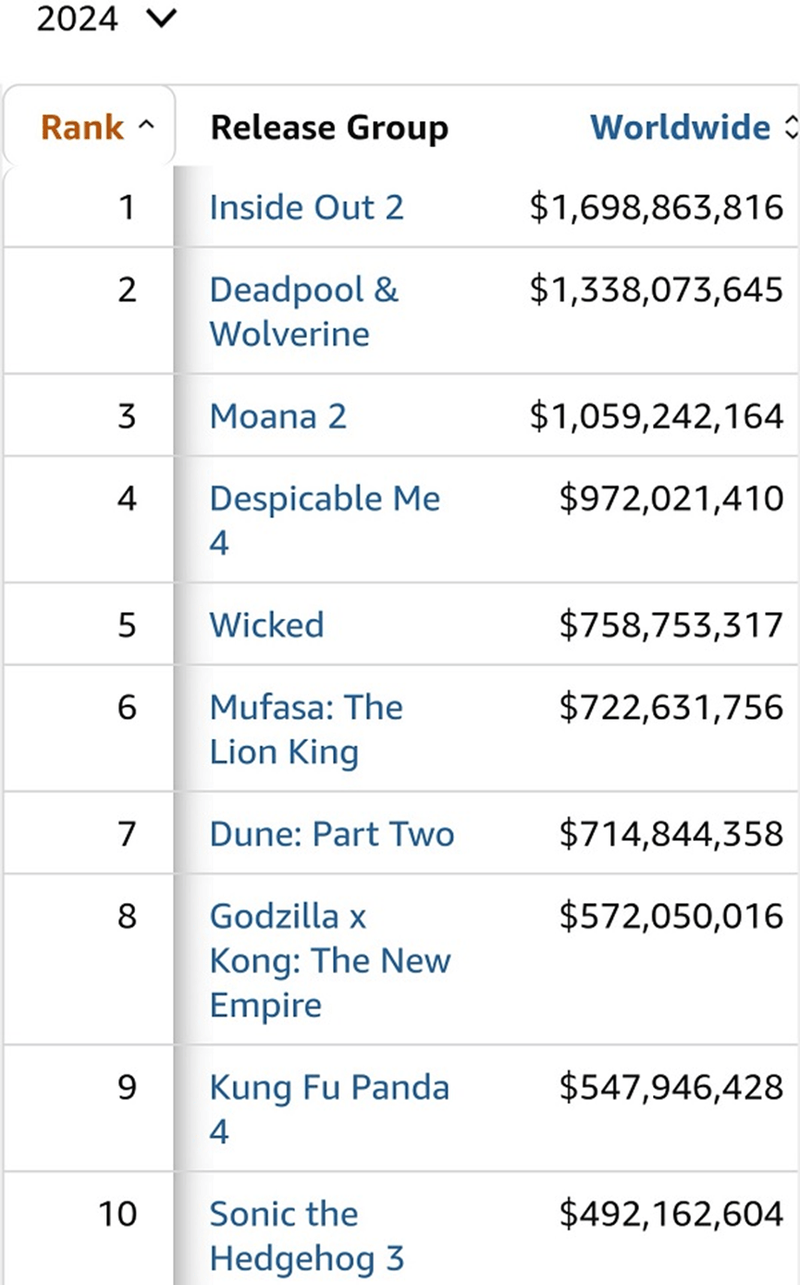Viewport: 800px width, 1285px height.
Task: Open the Moana 2 link
Action: point(277,416)
